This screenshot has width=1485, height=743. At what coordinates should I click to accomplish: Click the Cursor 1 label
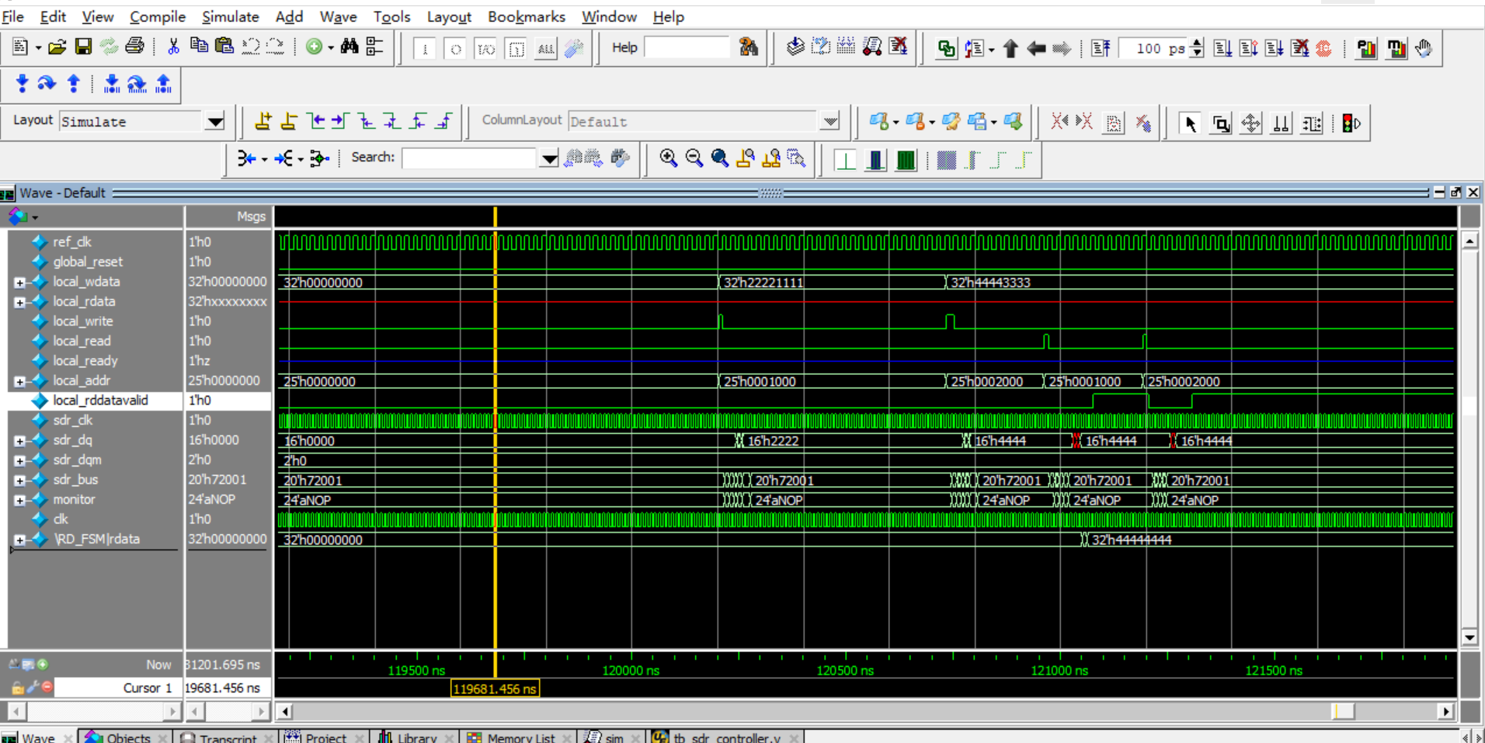point(147,688)
